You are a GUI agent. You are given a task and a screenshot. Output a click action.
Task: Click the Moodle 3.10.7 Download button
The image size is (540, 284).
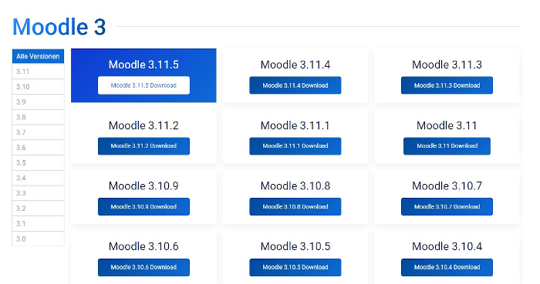[447, 206]
